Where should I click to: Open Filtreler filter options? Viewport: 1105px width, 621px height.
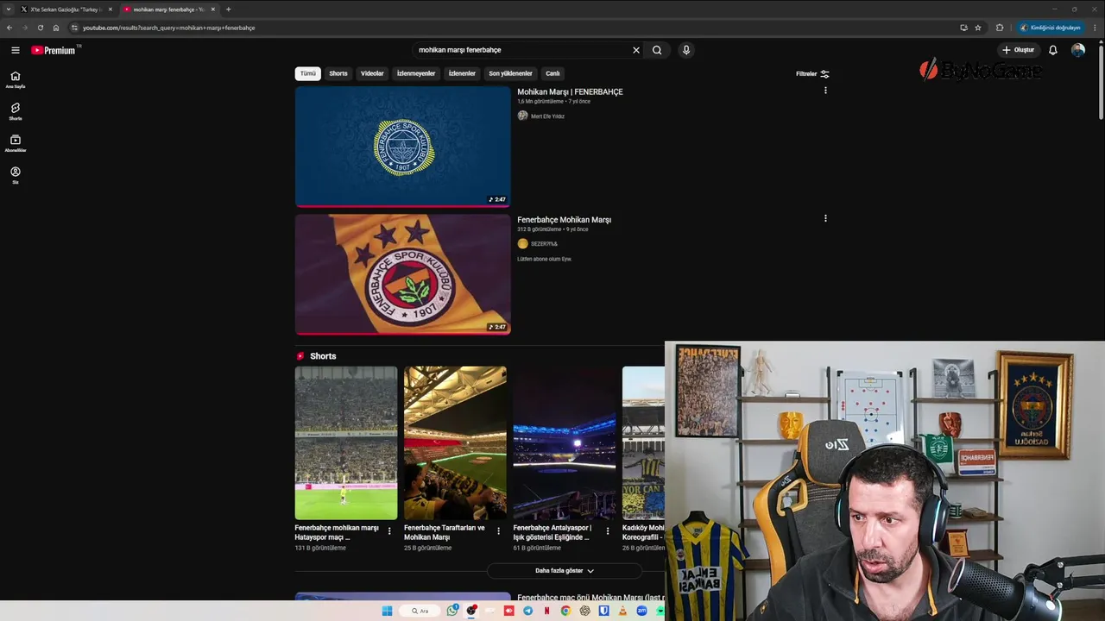[x=812, y=74]
